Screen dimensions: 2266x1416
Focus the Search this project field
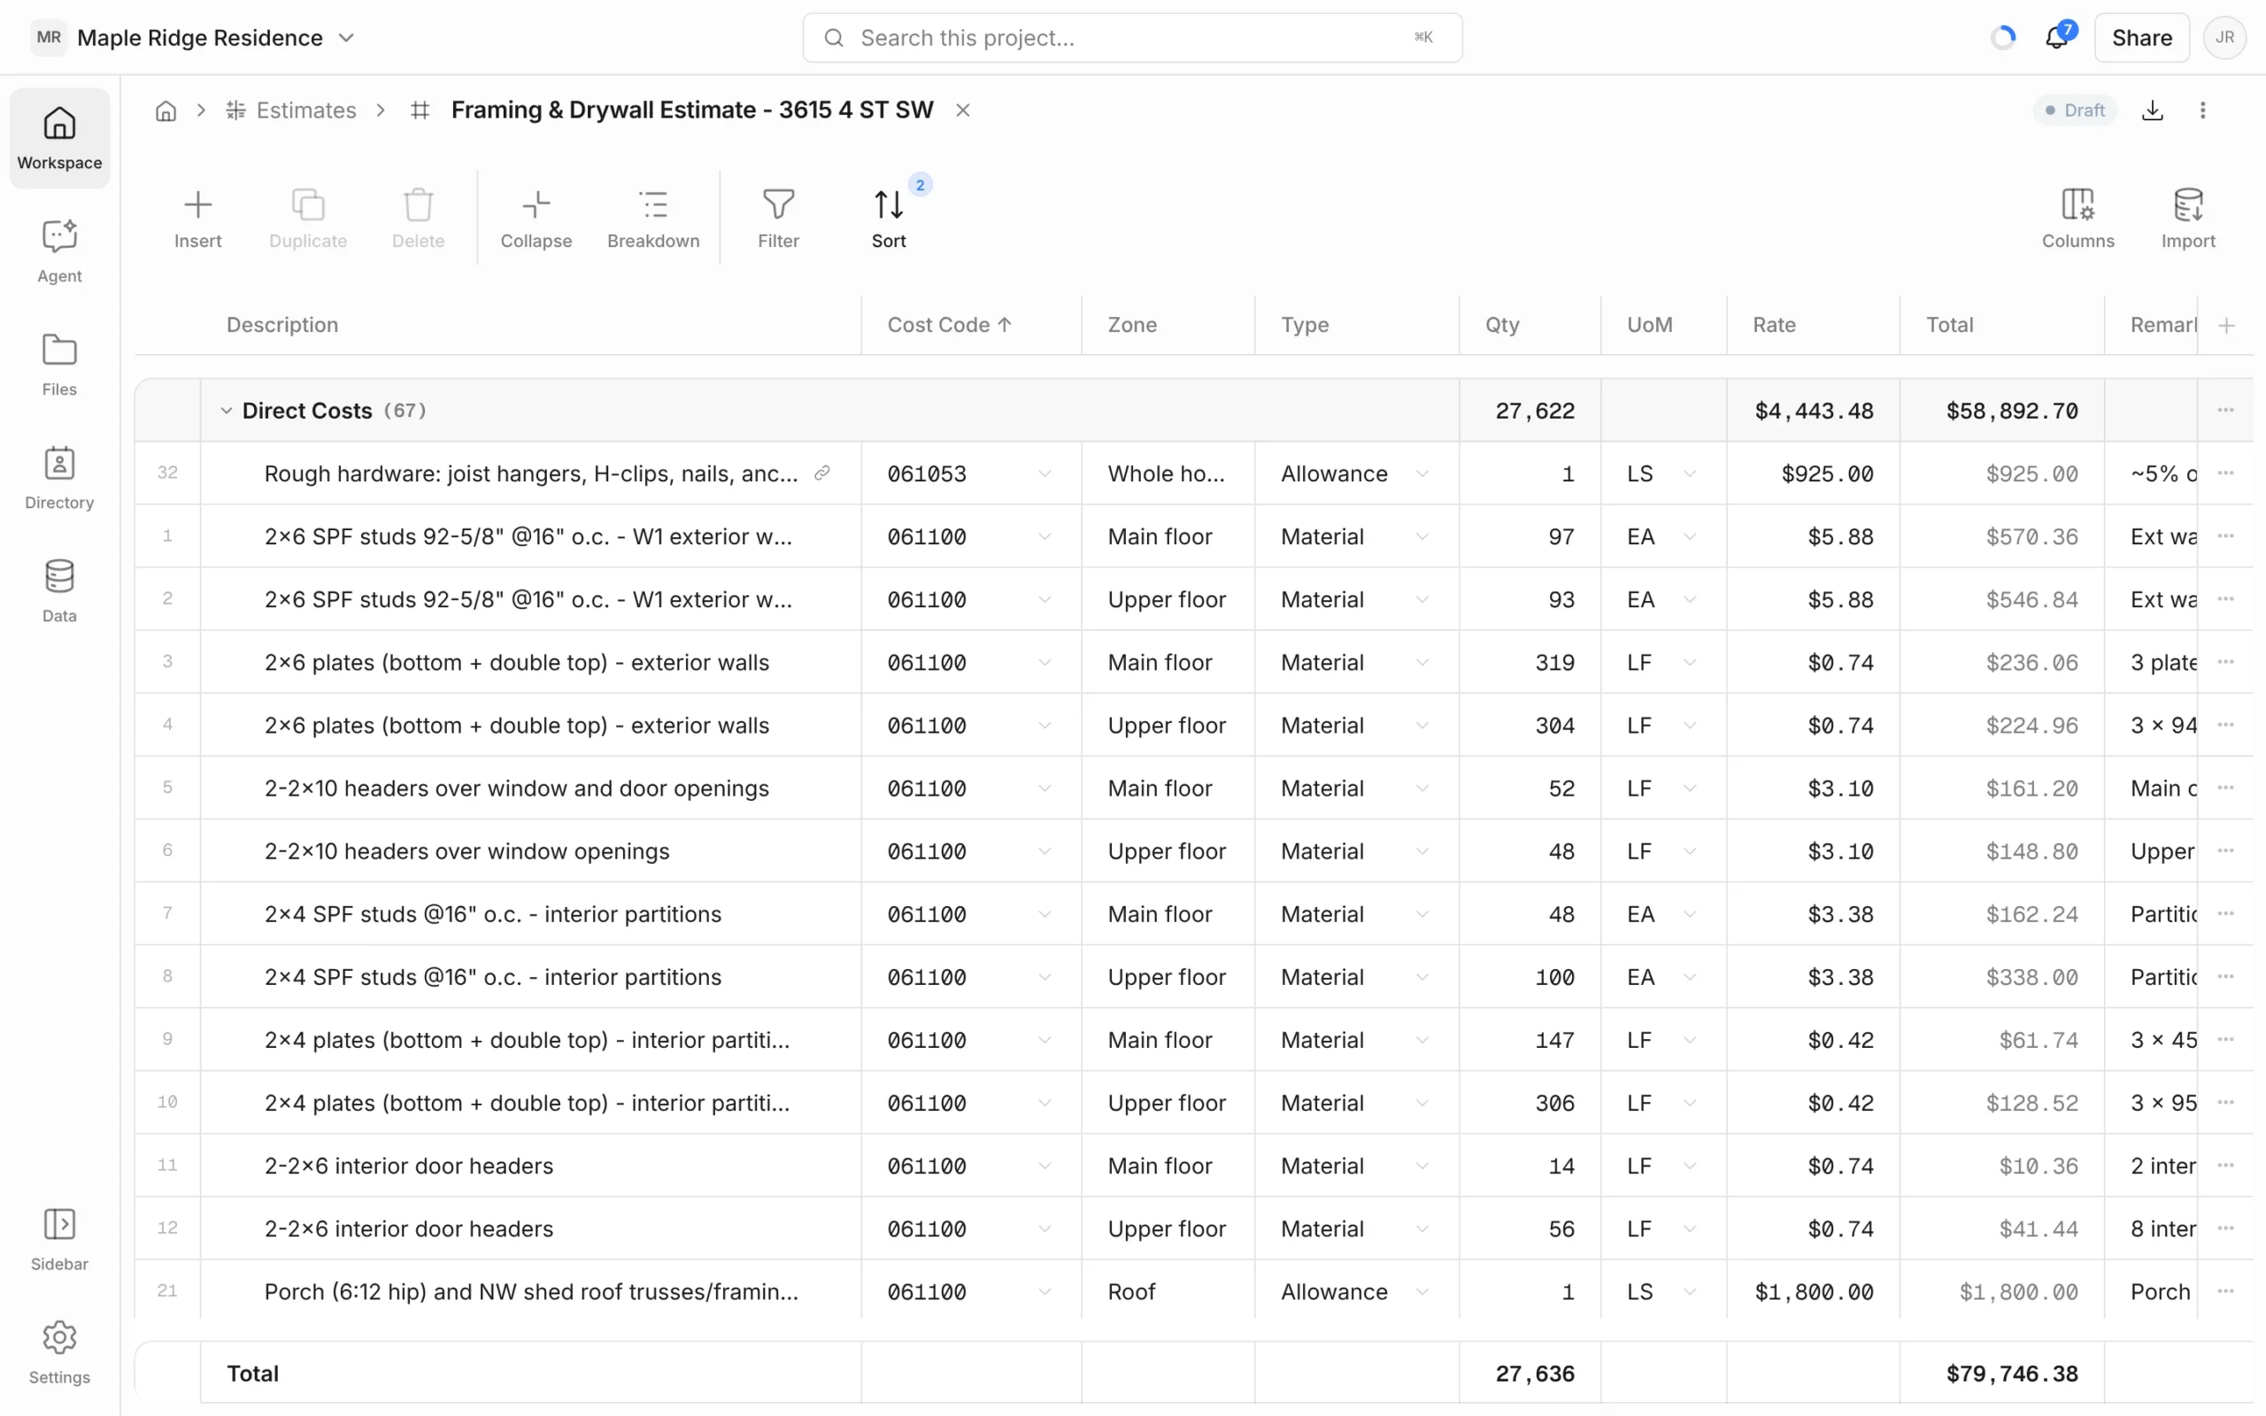coord(1132,37)
